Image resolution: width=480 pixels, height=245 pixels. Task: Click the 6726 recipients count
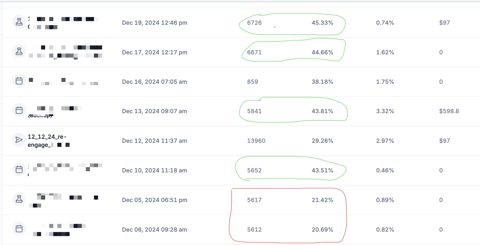[x=254, y=23]
